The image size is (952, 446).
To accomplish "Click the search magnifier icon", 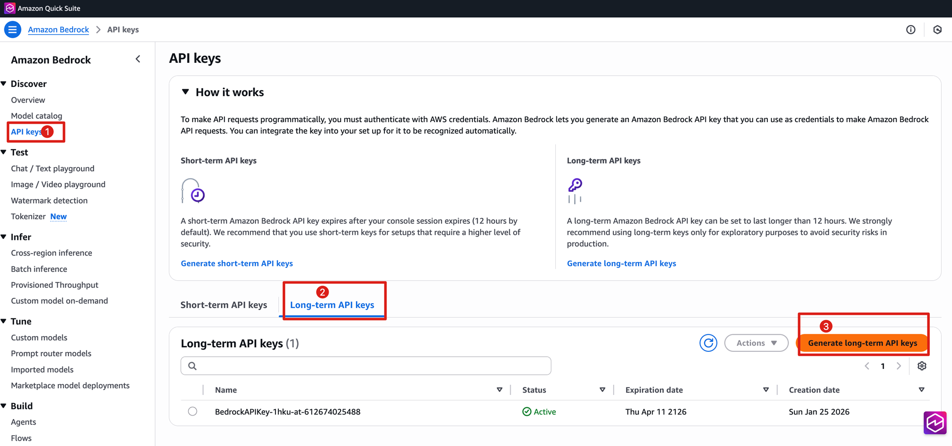I will [192, 366].
